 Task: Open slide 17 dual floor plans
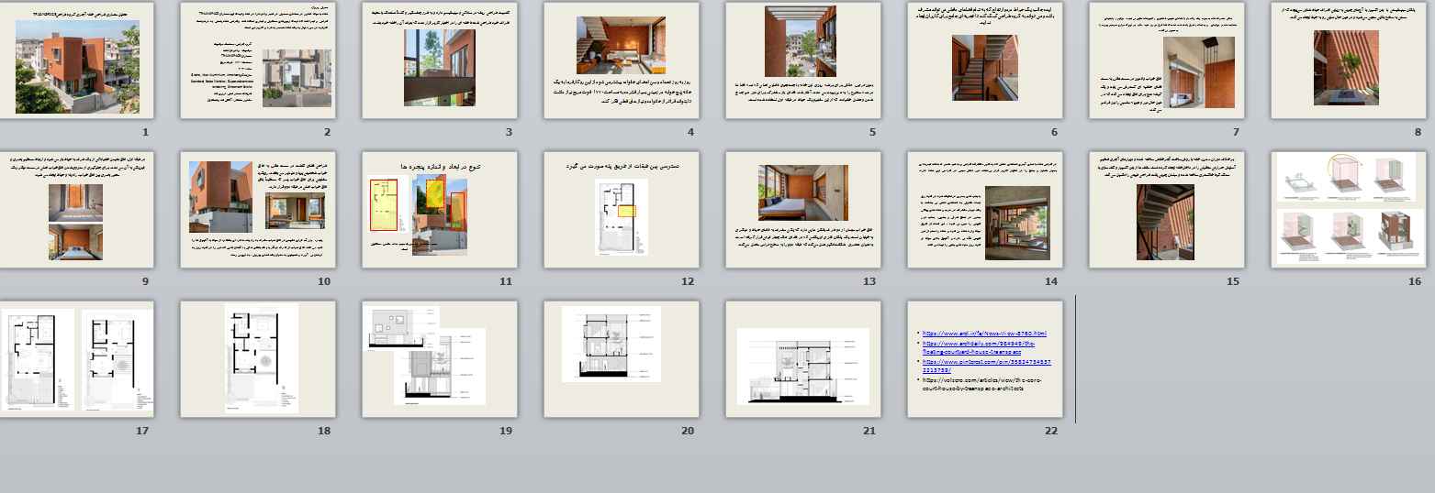[76, 359]
